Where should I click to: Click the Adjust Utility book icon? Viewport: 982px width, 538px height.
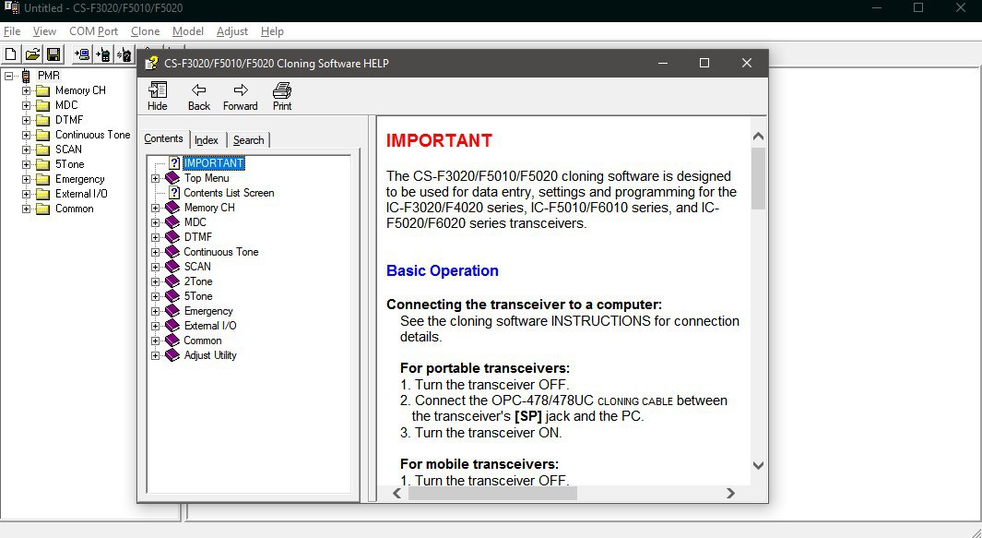(172, 355)
